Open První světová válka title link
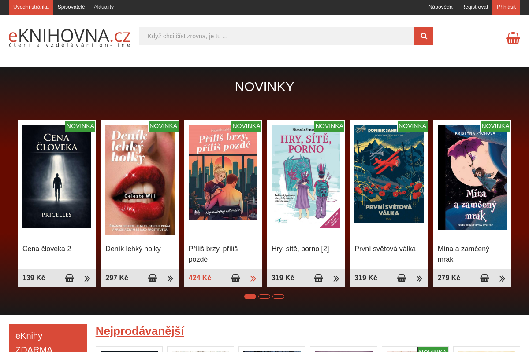 point(385,249)
